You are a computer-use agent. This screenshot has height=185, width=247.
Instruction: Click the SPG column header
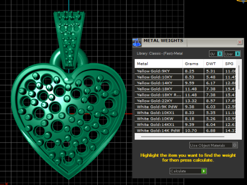point(230,64)
